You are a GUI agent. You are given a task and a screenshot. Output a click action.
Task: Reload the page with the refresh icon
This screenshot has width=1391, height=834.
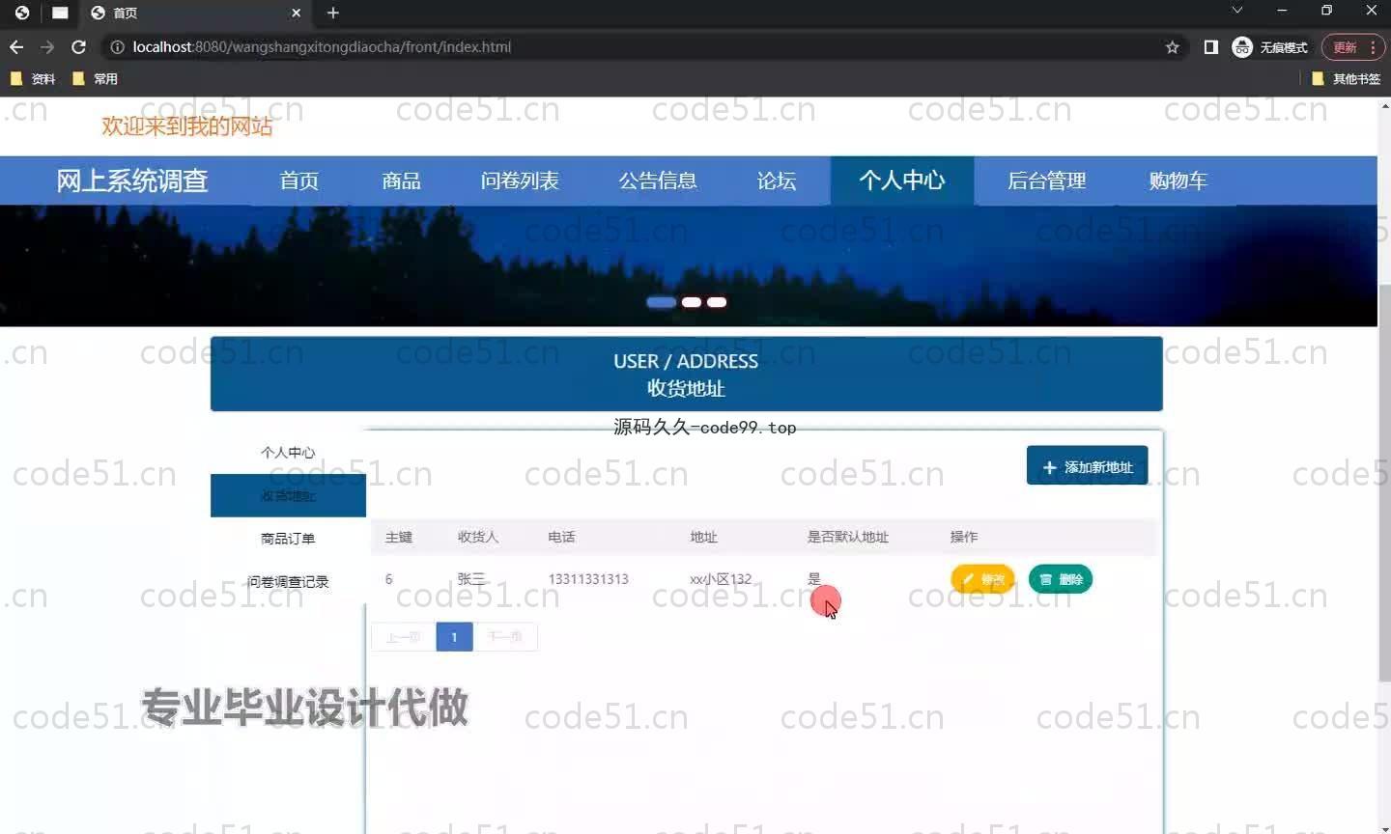[x=79, y=47]
